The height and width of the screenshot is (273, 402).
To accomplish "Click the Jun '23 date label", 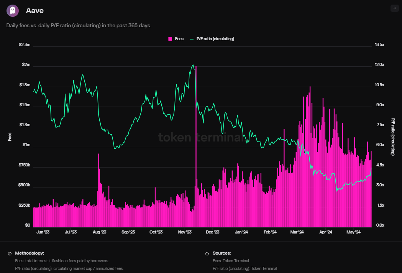I will pos(43,232).
